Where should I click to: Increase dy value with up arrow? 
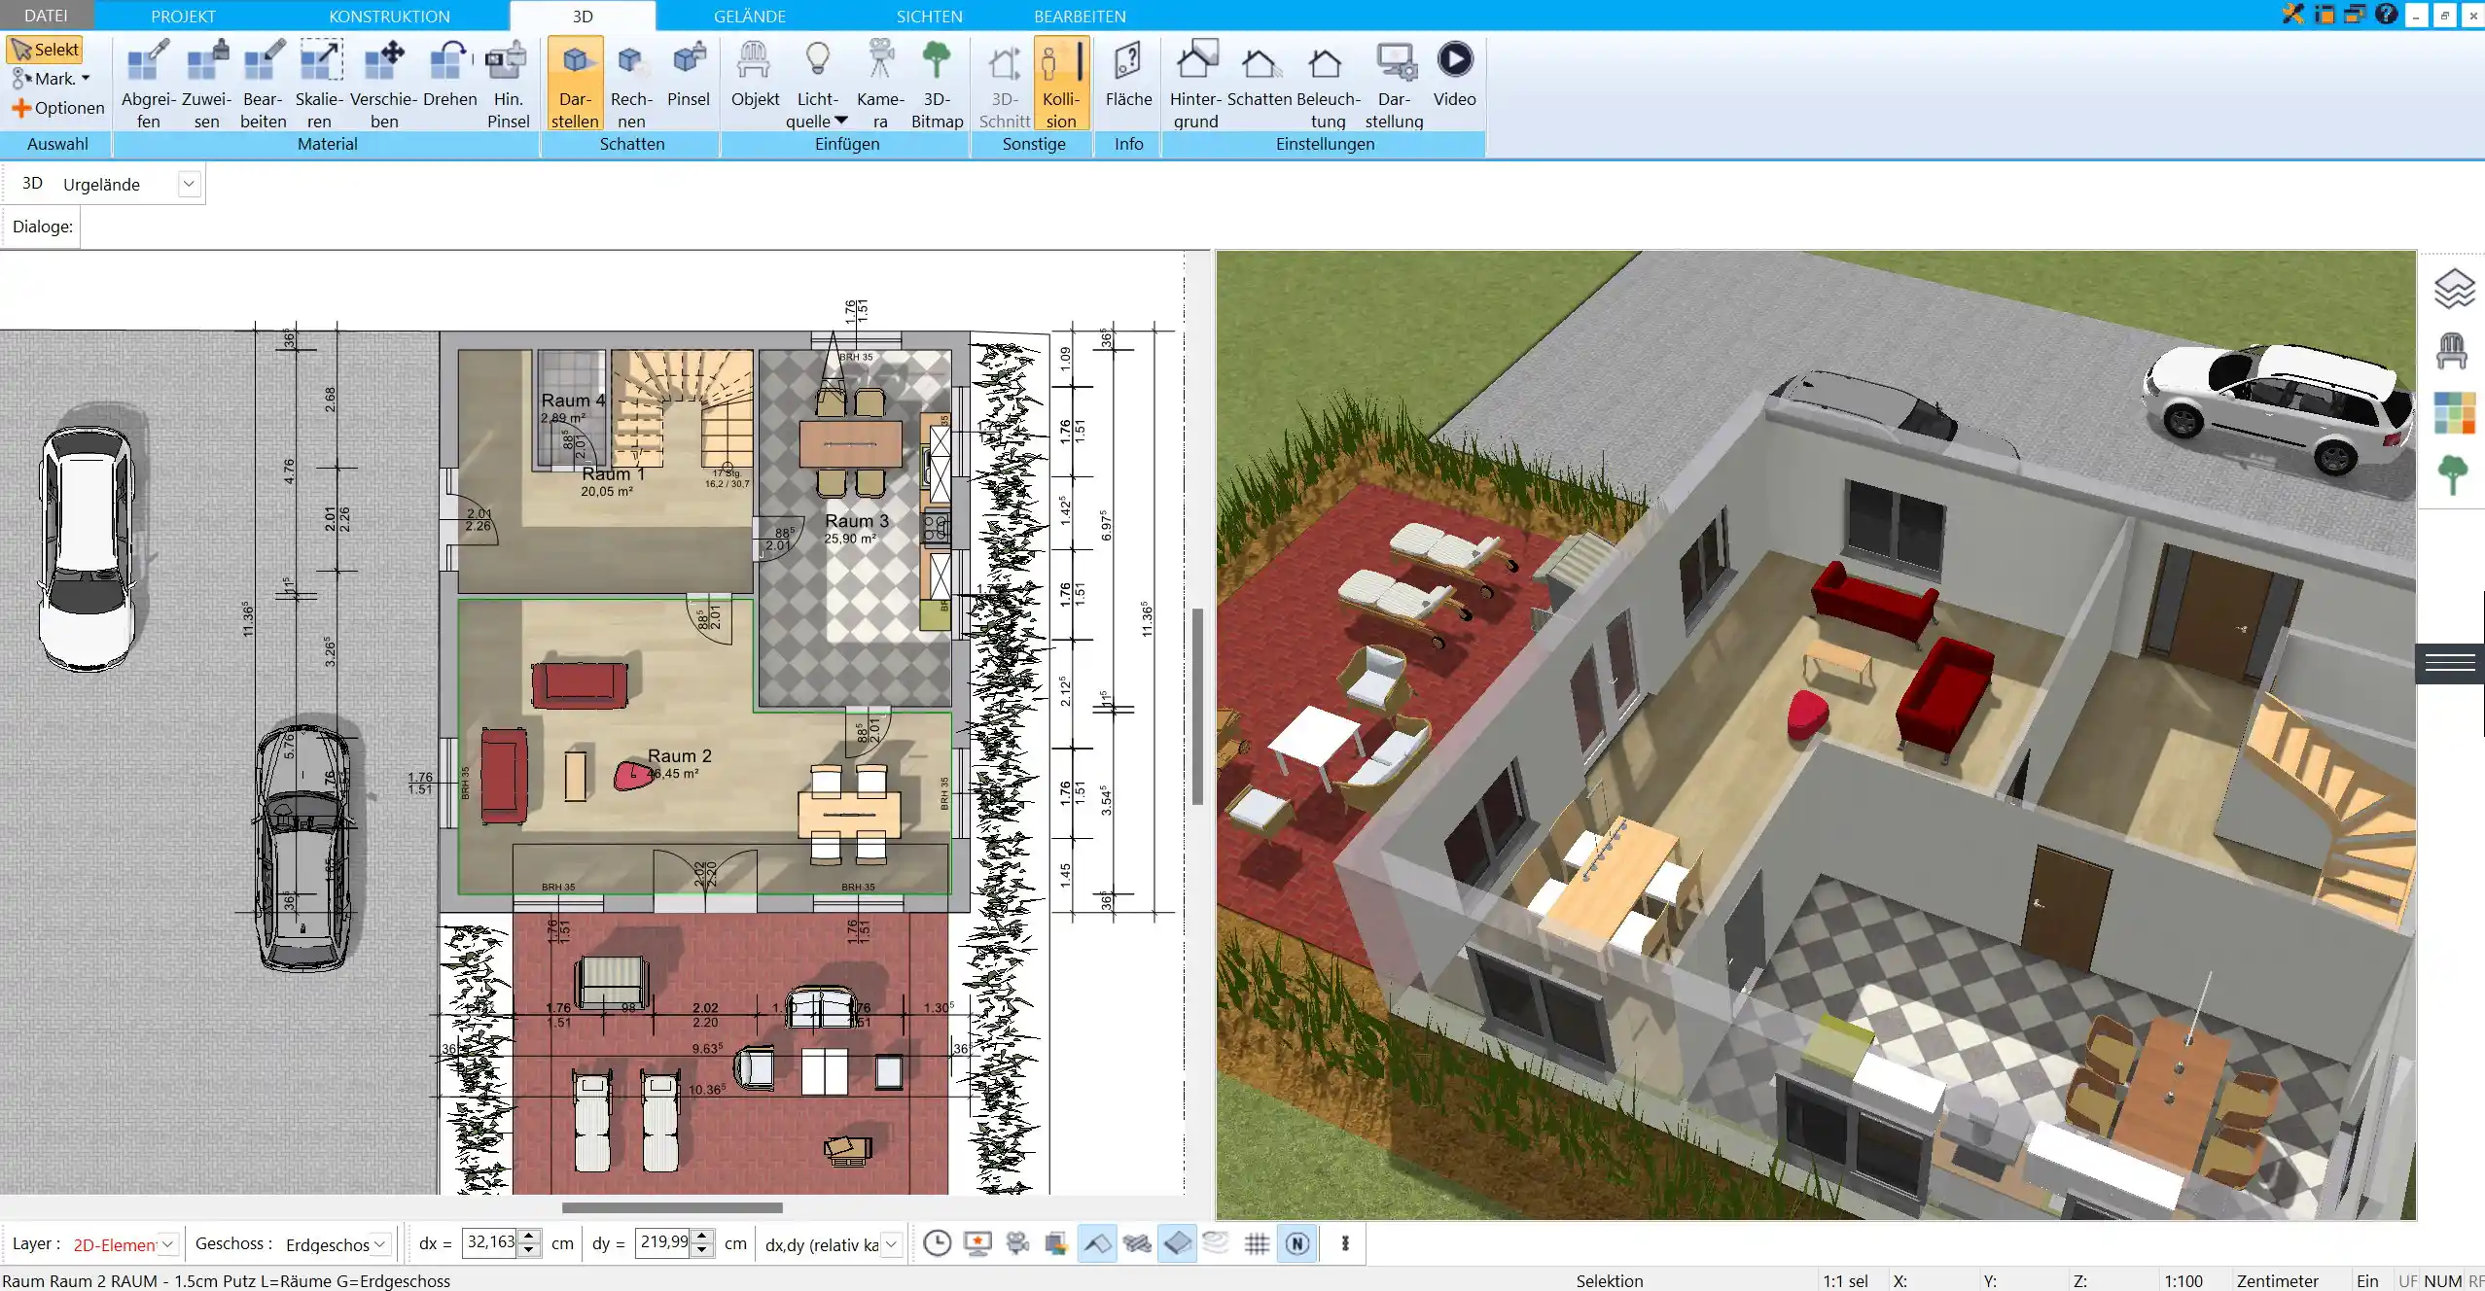[x=702, y=1237]
